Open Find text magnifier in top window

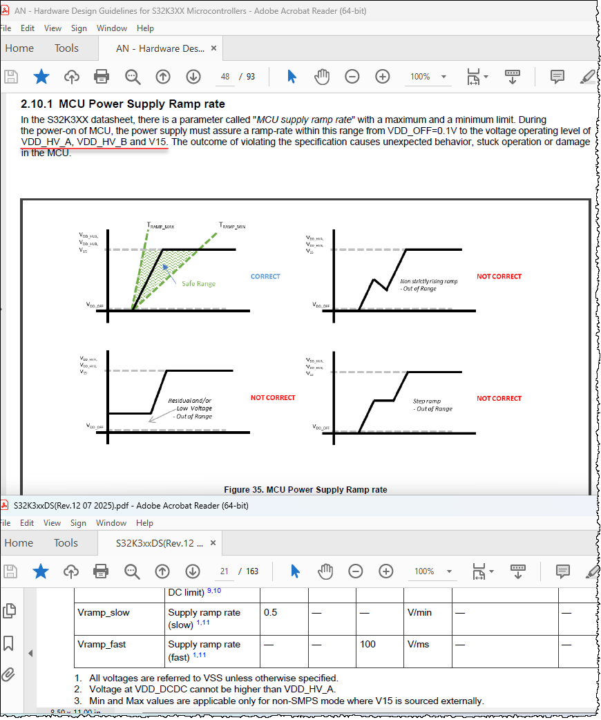(x=133, y=77)
